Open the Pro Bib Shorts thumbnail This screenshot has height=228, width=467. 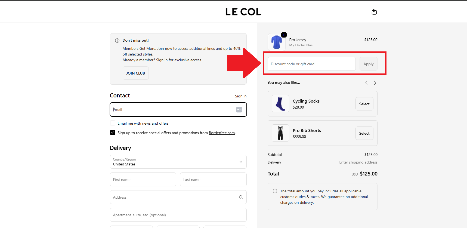coord(280,133)
